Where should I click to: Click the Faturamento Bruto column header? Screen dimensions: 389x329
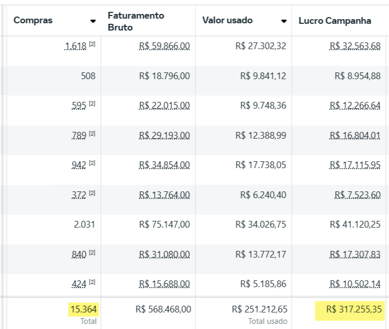point(136,21)
